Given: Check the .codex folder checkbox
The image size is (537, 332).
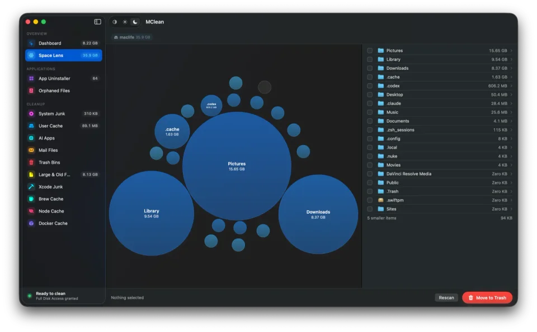Looking at the screenshot, I should (x=370, y=86).
